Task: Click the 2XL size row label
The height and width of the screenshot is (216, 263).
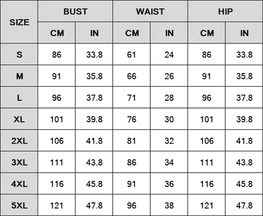Action: tap(19, 140)
